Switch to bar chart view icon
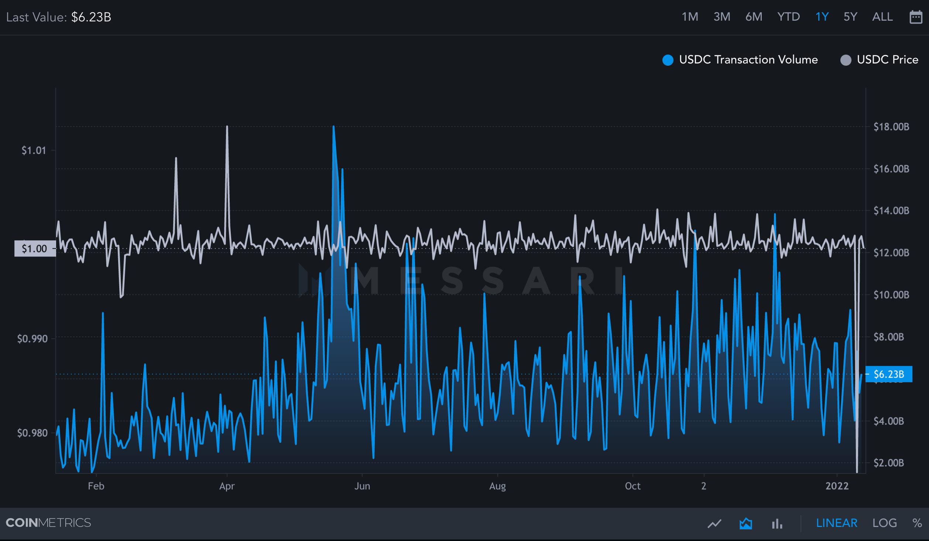Image resolution: width=929 pixels, height=541 pixels. click(x=777, y=523)
